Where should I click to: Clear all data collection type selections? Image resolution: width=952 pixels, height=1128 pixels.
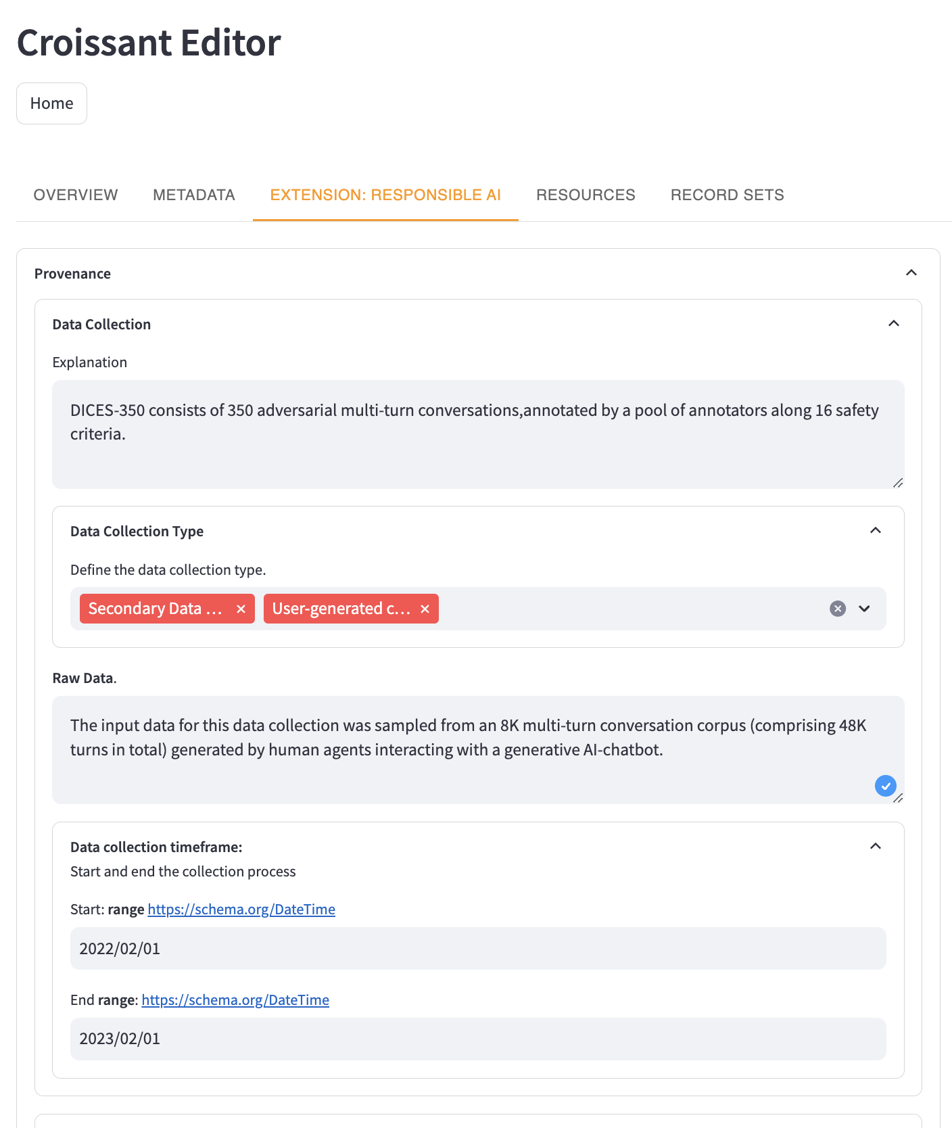pyautogui.click(x=838, y=609)
